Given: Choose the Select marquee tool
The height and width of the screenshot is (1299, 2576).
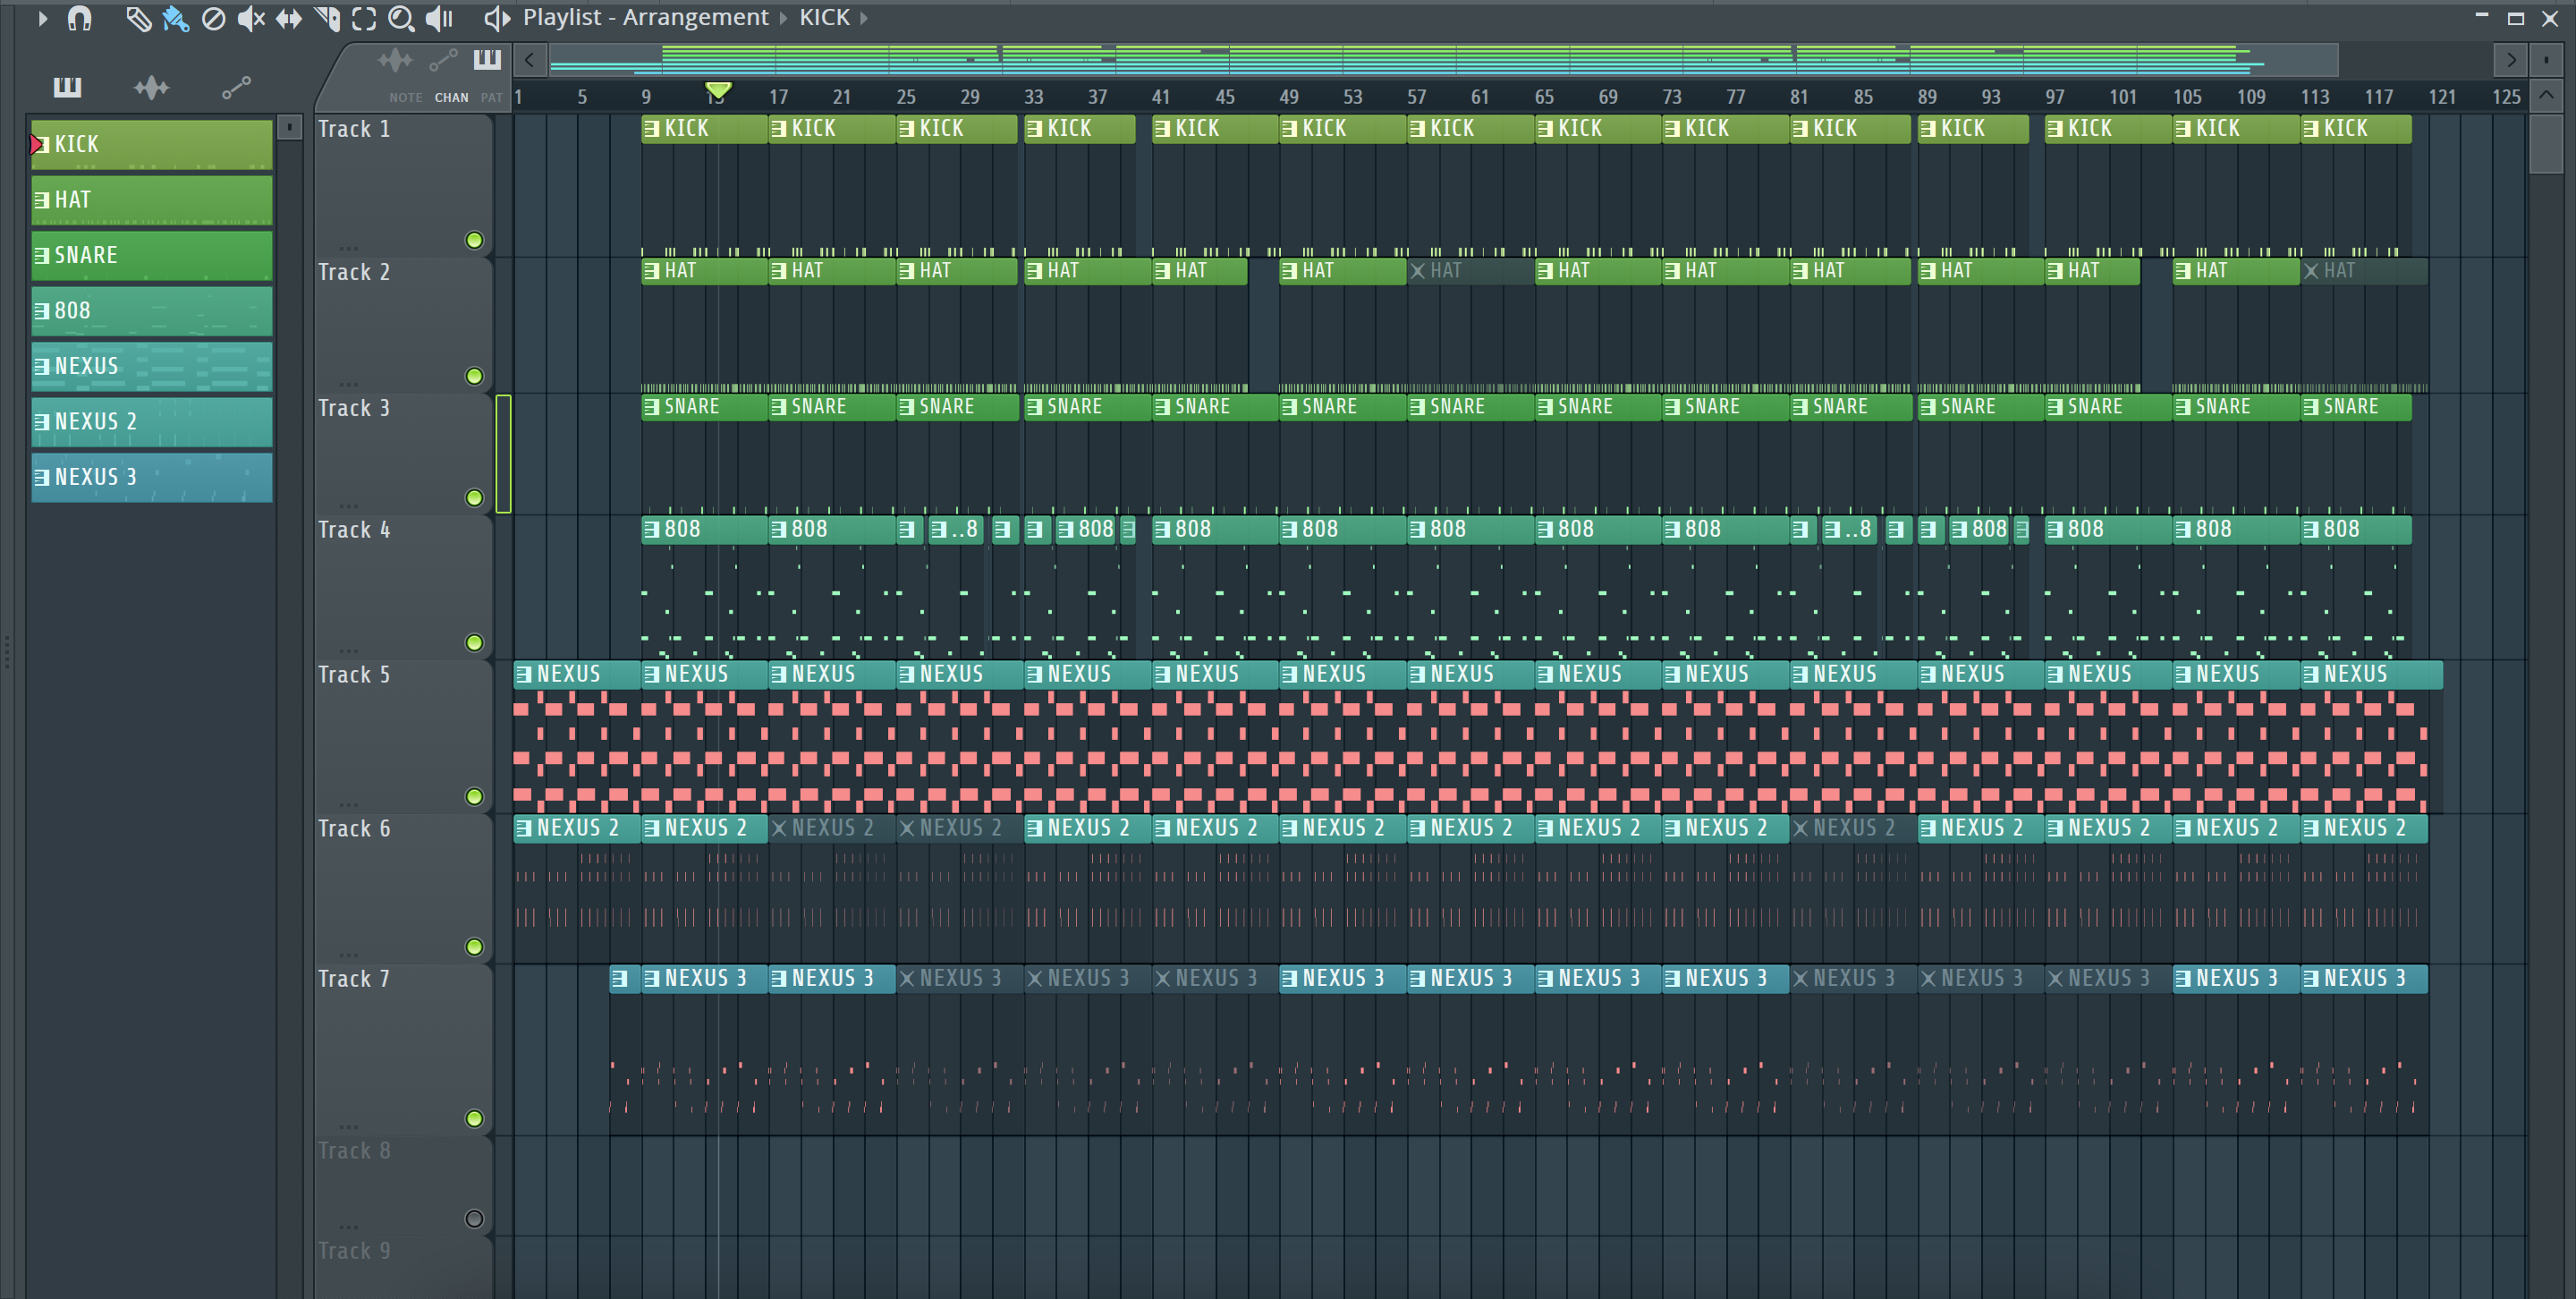Looking at the screenshot, I should click(x=364, y=18).
